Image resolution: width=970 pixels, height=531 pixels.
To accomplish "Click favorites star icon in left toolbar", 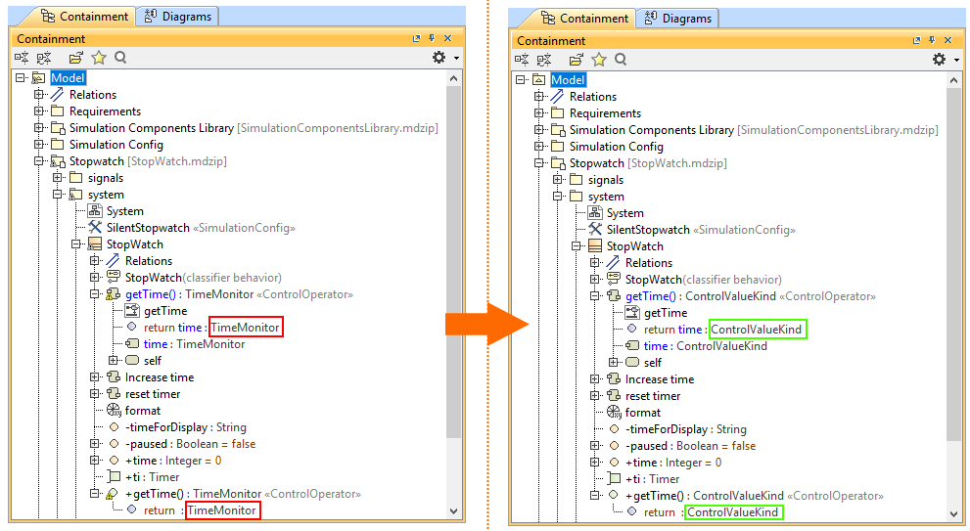I will tap(98, 58).
